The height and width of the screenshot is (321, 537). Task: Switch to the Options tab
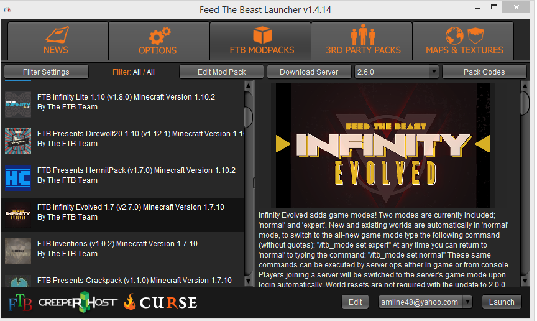pos(159,41)
